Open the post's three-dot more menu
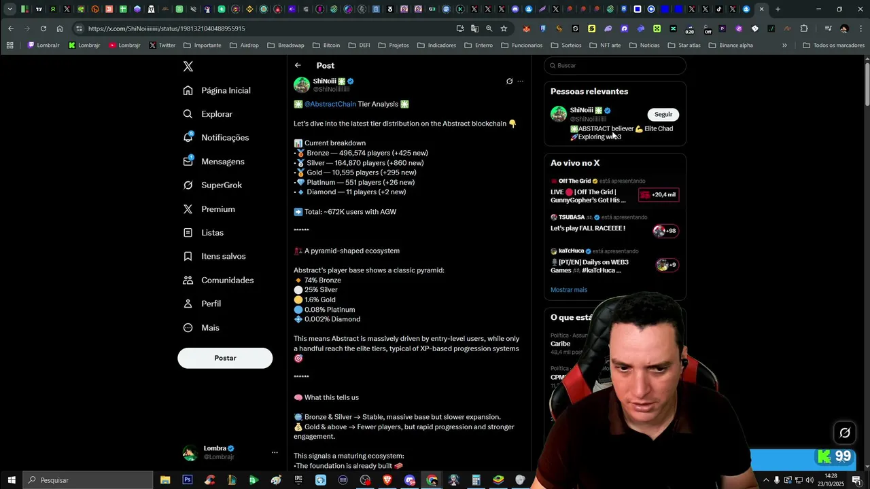This screenshot has width=870, height=489. (x=521, y=81)
